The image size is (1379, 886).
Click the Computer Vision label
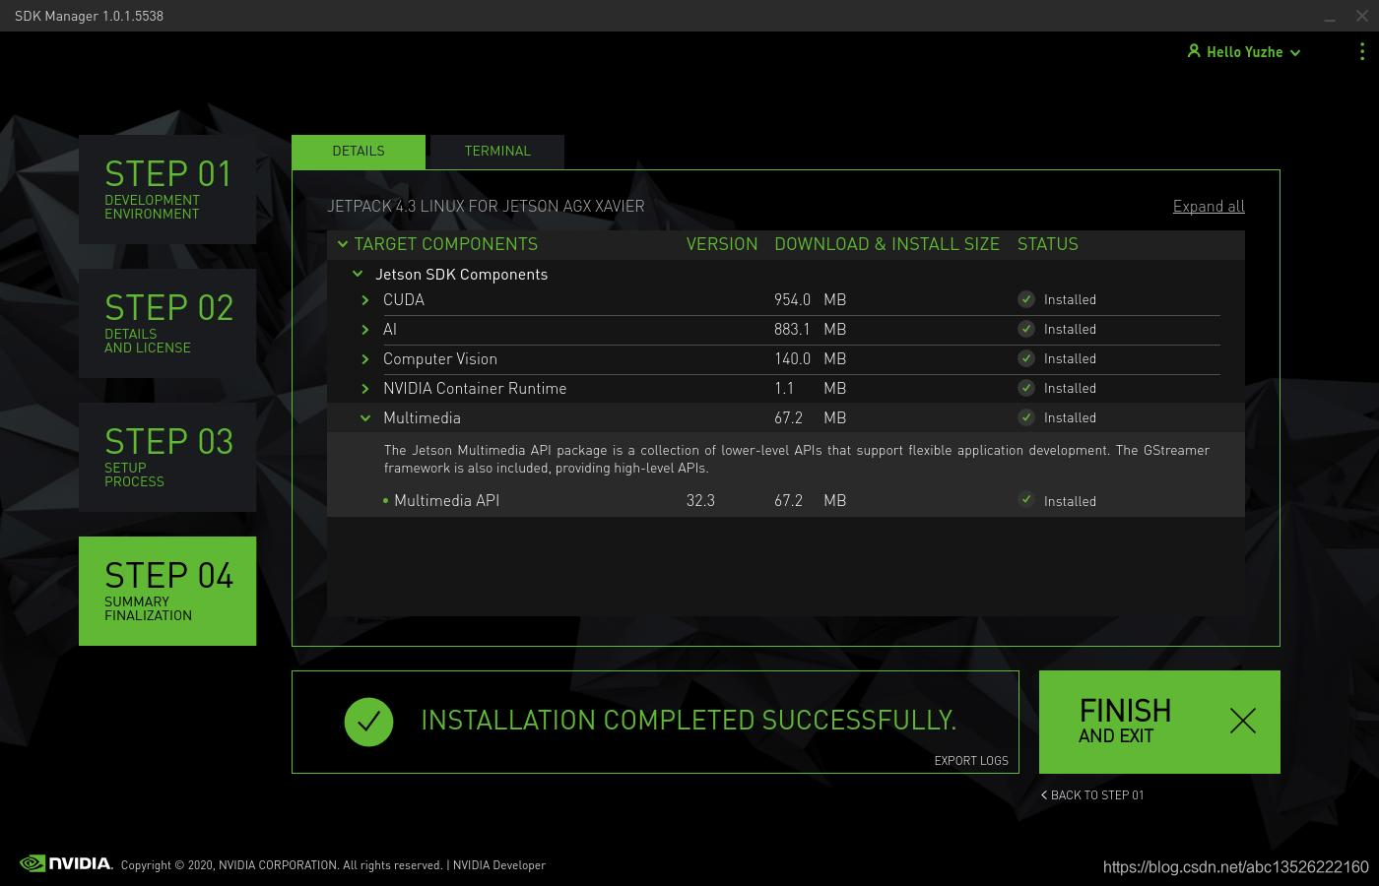point(440,358)
